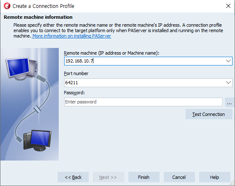Expand the Remote machine dropdown list
The height and width of the screenshot is (186, 235).
(x=228, y=61)
